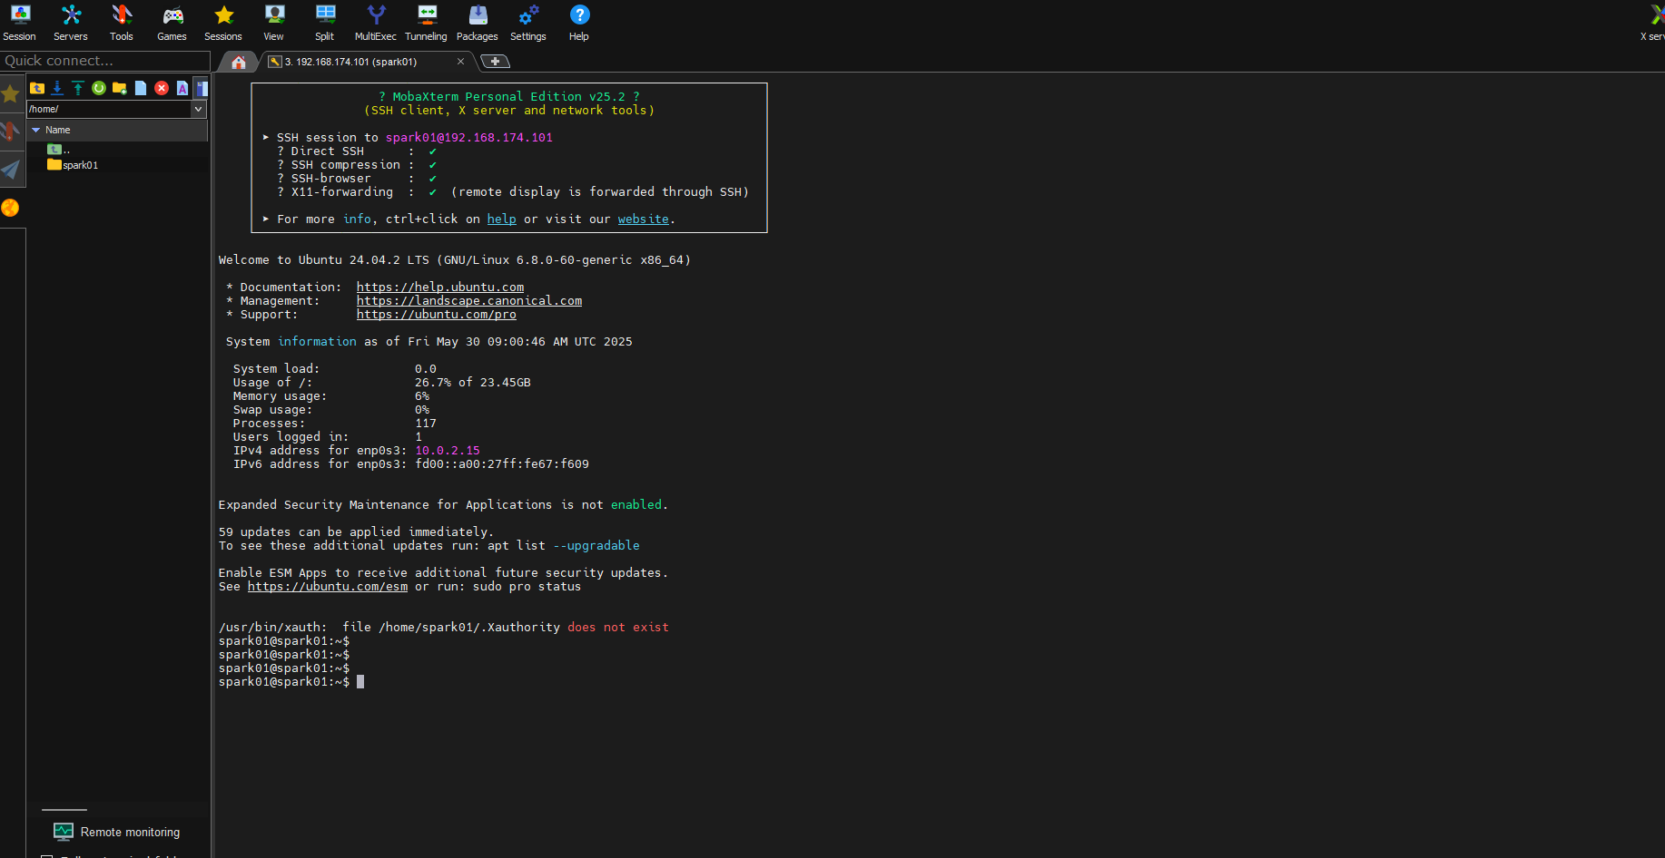
Task: Open https://landscape.canonical.com link
Action: tap(469, 300)
